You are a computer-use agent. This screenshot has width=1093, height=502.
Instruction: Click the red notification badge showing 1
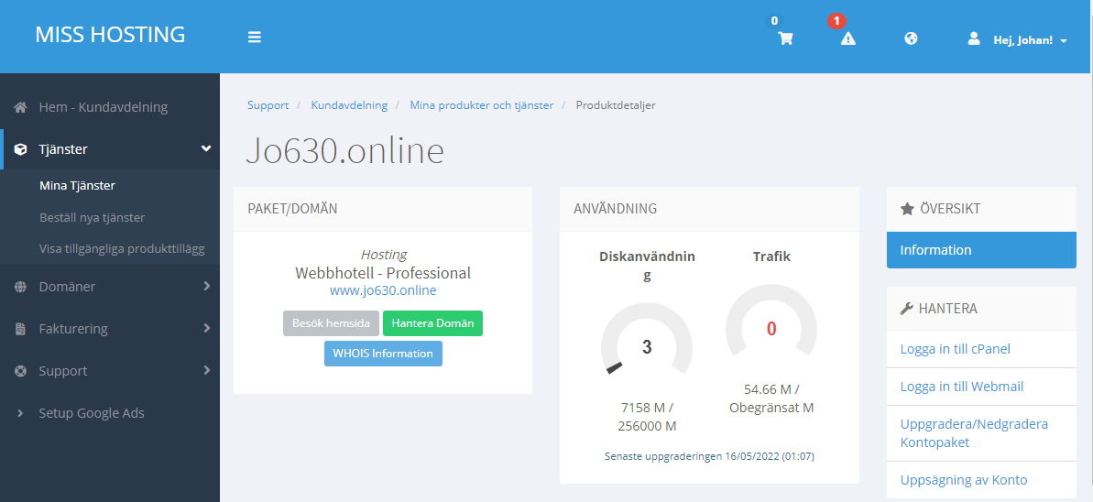(836, 21)
